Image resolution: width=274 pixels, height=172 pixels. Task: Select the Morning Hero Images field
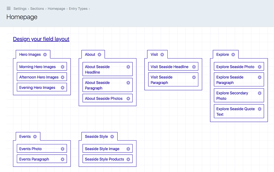click(42, 67)
